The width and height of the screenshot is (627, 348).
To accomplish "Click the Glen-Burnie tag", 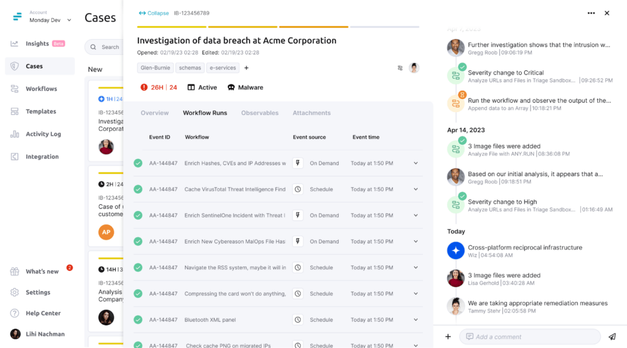I will point(156,68).
